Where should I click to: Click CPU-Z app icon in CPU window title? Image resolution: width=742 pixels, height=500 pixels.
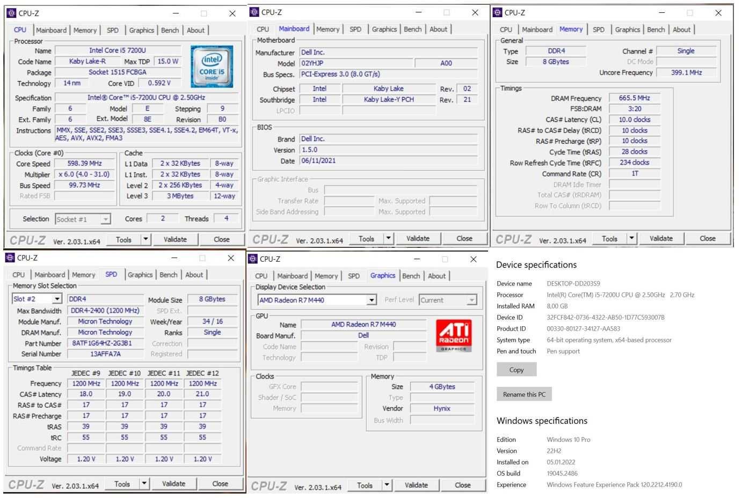(x=11, y=13)
